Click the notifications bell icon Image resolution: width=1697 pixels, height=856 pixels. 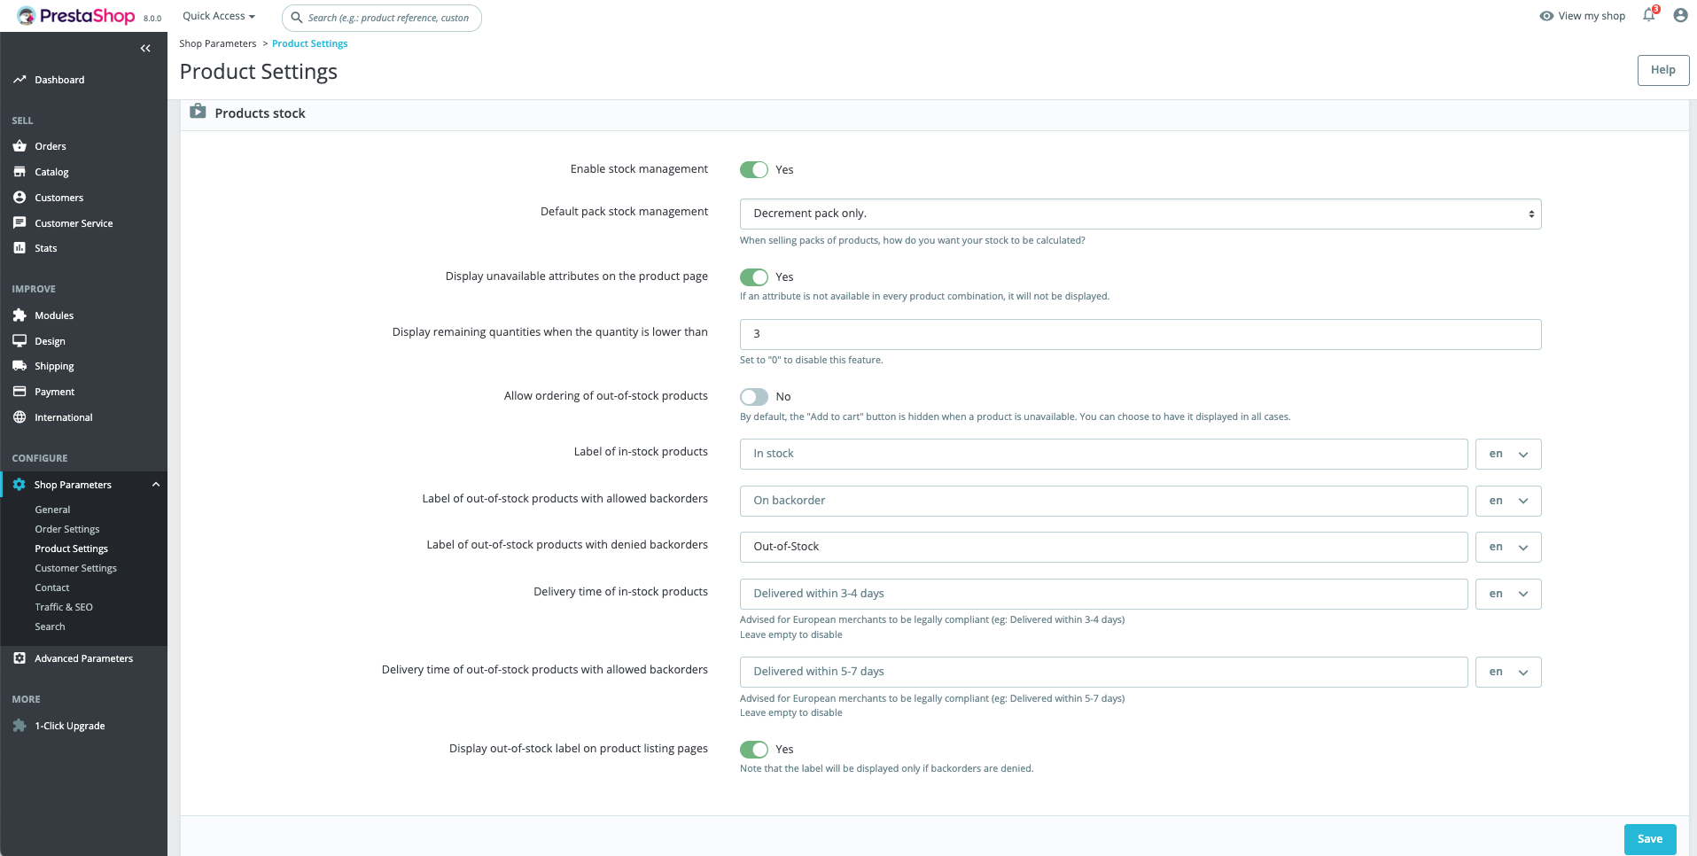tap(1648, 15)
